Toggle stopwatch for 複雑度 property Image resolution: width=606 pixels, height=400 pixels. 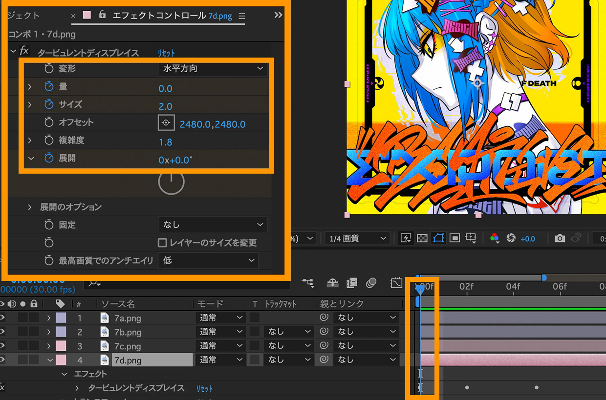[x=48, y=140]
